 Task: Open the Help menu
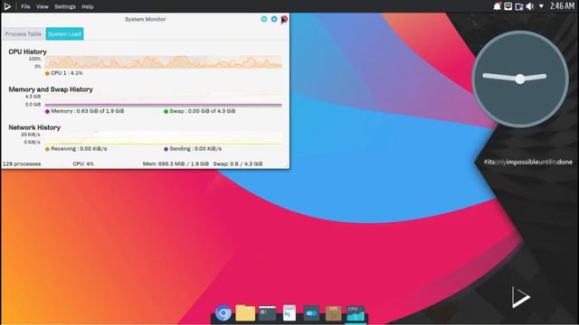[88, 6]
